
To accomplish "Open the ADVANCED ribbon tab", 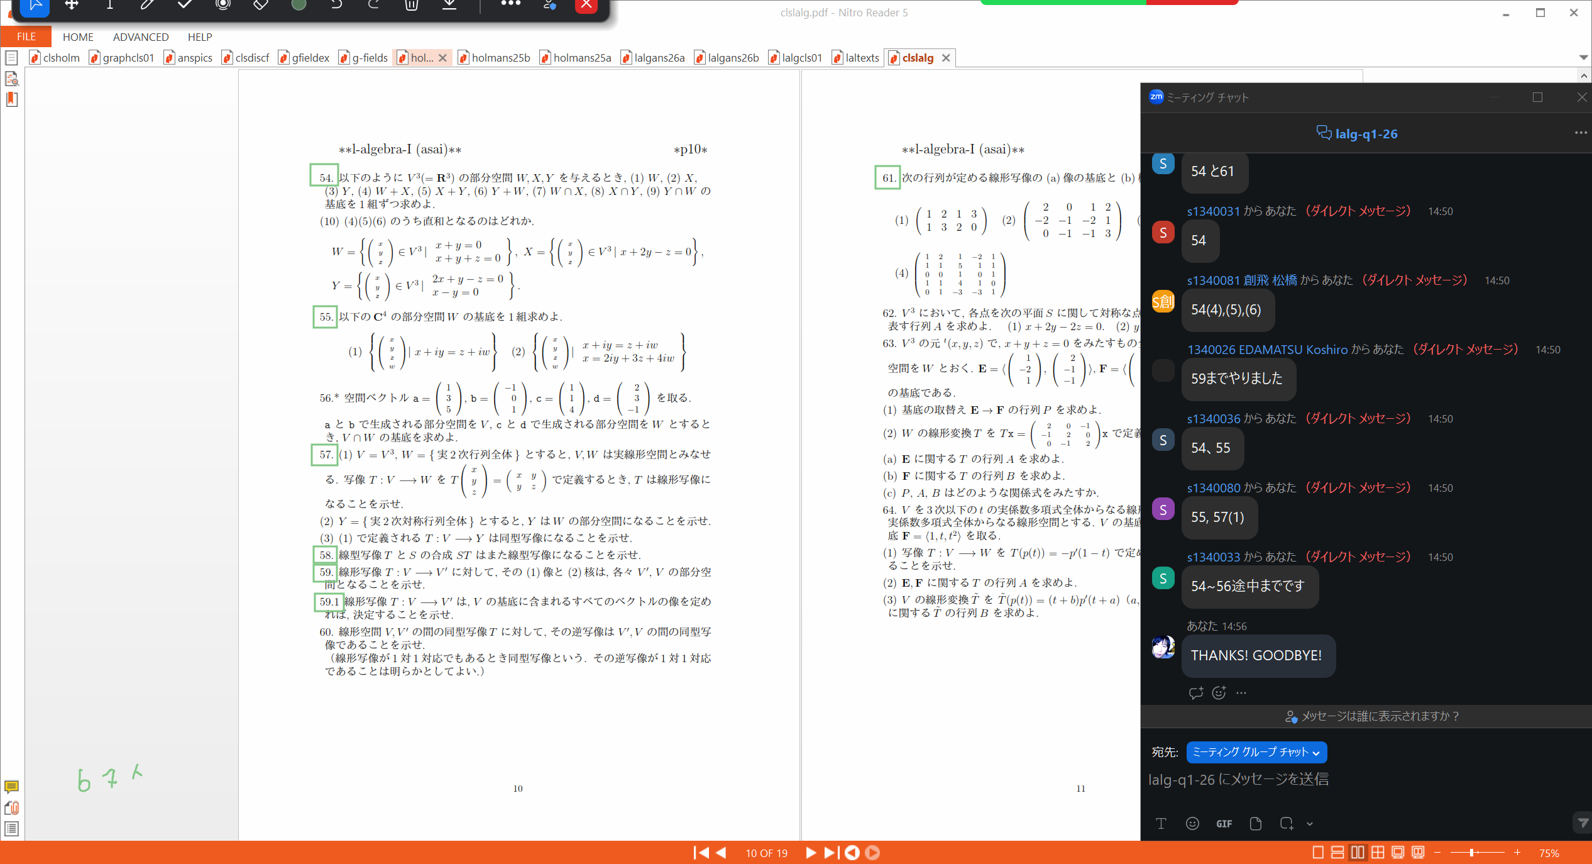I will tap(141, 37).
